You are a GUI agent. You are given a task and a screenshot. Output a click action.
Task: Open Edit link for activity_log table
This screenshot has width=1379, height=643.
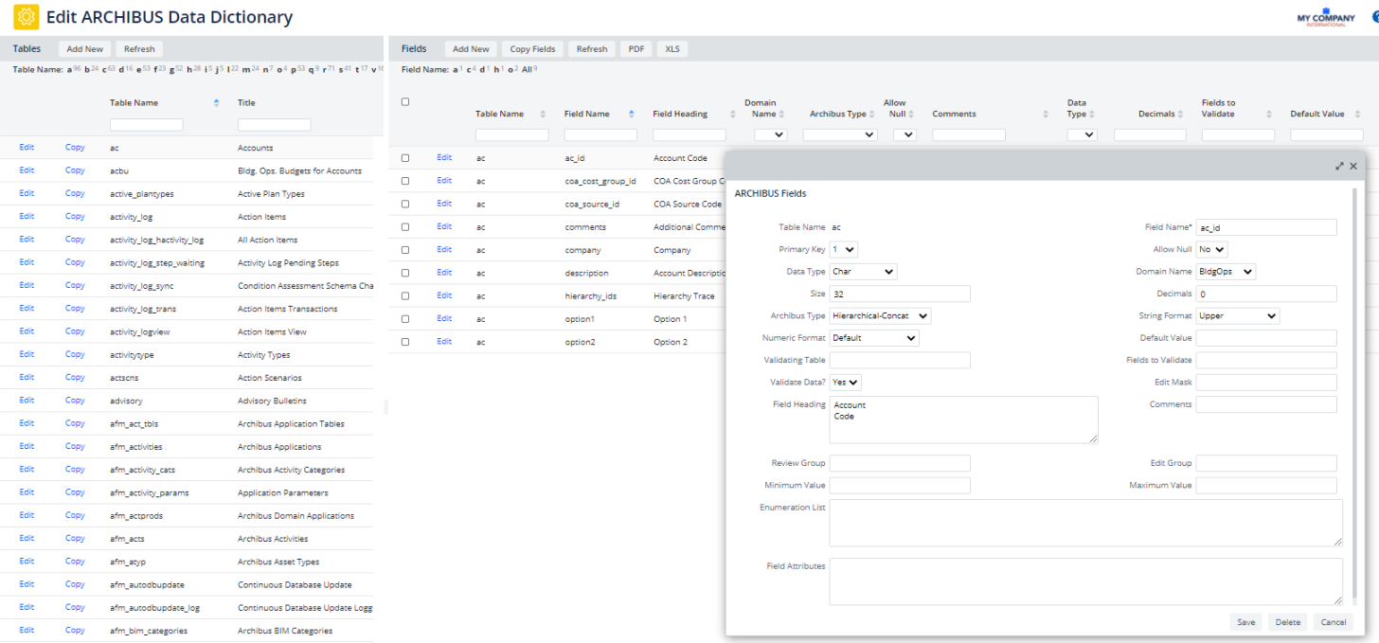click(x=27, y=217)
